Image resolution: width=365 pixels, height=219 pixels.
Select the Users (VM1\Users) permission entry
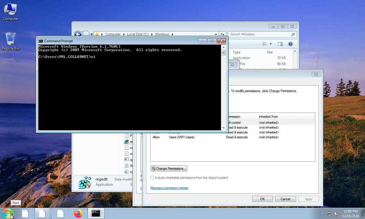[233, 137]
